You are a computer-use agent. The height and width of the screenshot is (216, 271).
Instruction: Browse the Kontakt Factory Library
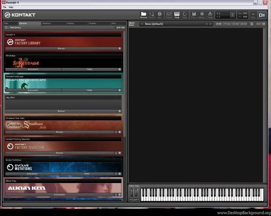click(61, 49)
